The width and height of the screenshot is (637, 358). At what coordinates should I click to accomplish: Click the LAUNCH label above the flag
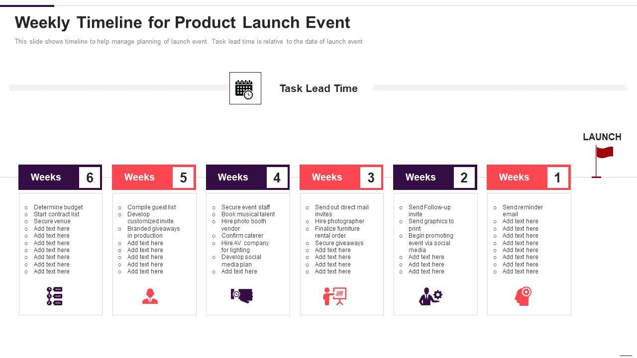(602, 137)
